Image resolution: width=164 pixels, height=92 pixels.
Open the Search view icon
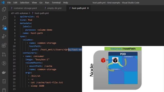tap(4, 18)
